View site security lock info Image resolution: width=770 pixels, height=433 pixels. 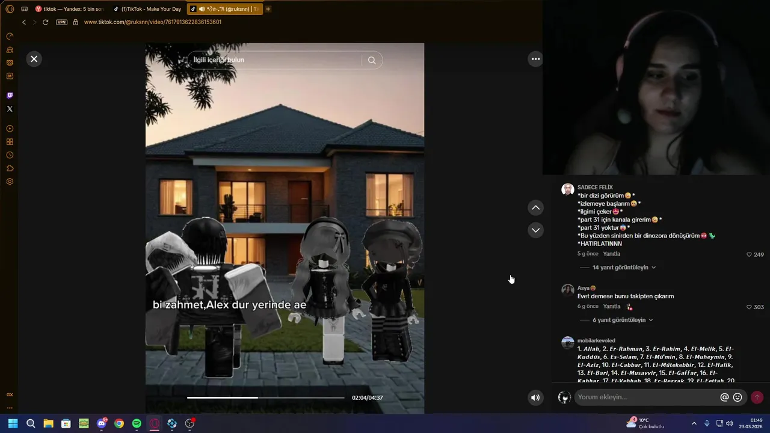pos(75,22)
